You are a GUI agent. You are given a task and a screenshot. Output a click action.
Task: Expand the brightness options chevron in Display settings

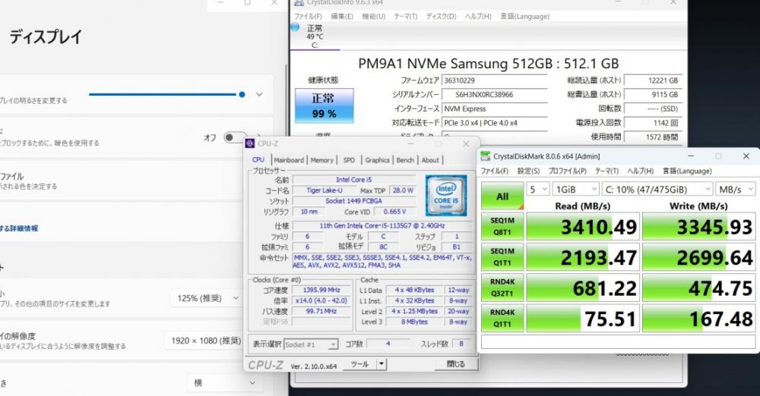[x=259, y=94]
